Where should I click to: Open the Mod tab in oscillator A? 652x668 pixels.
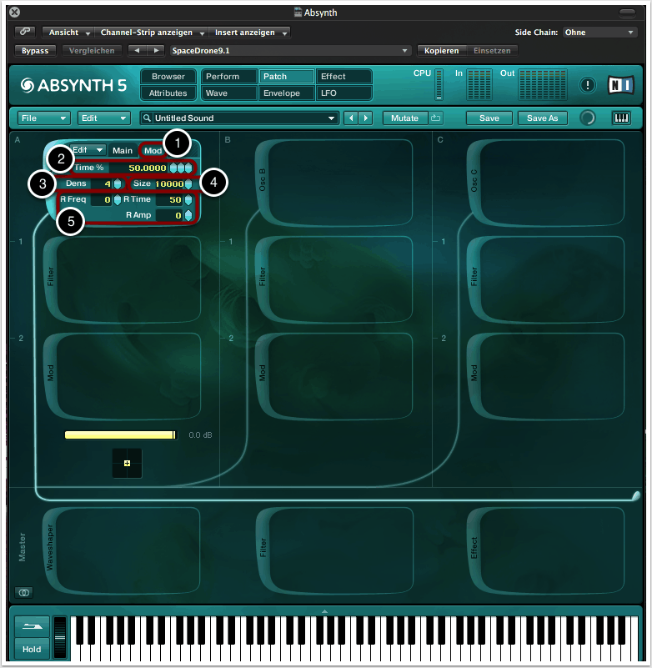[x=153, y=150]
